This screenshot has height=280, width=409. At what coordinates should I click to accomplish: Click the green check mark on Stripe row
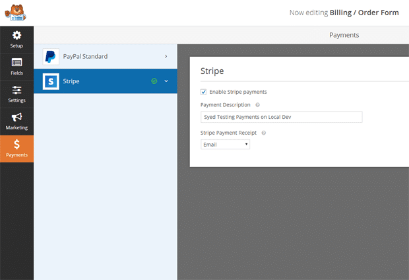click(154, 81)
